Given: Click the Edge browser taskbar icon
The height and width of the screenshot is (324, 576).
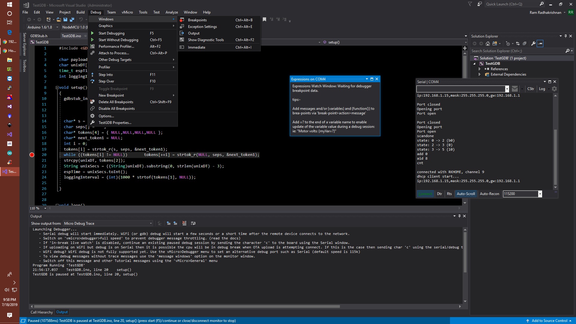Looking at the screenshot, I should coord(9,32).
